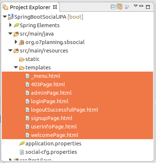Select the _menu.html file name
156x163 pixels.
coord(46,76)
